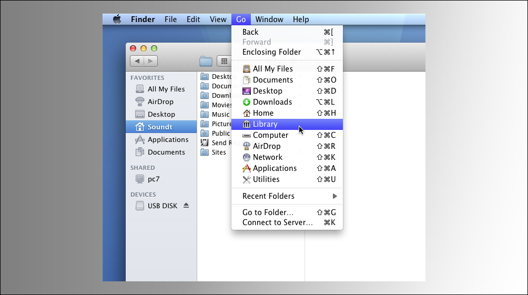Screen dimensions: 528x295
Task: Select the Sites folder in file list
Action: click(218, 152)
